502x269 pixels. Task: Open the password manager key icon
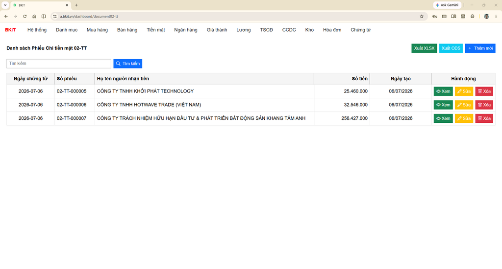pyautogui.click(x=435, y=16)
